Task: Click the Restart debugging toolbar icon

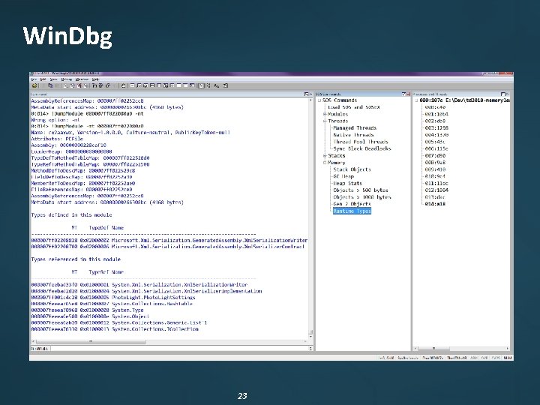Action: (72, 85)
